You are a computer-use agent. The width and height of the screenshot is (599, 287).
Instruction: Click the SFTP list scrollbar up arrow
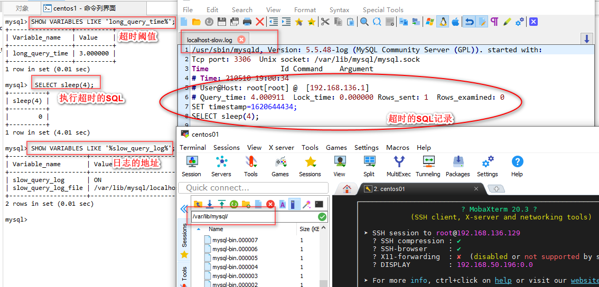point(324,228)
